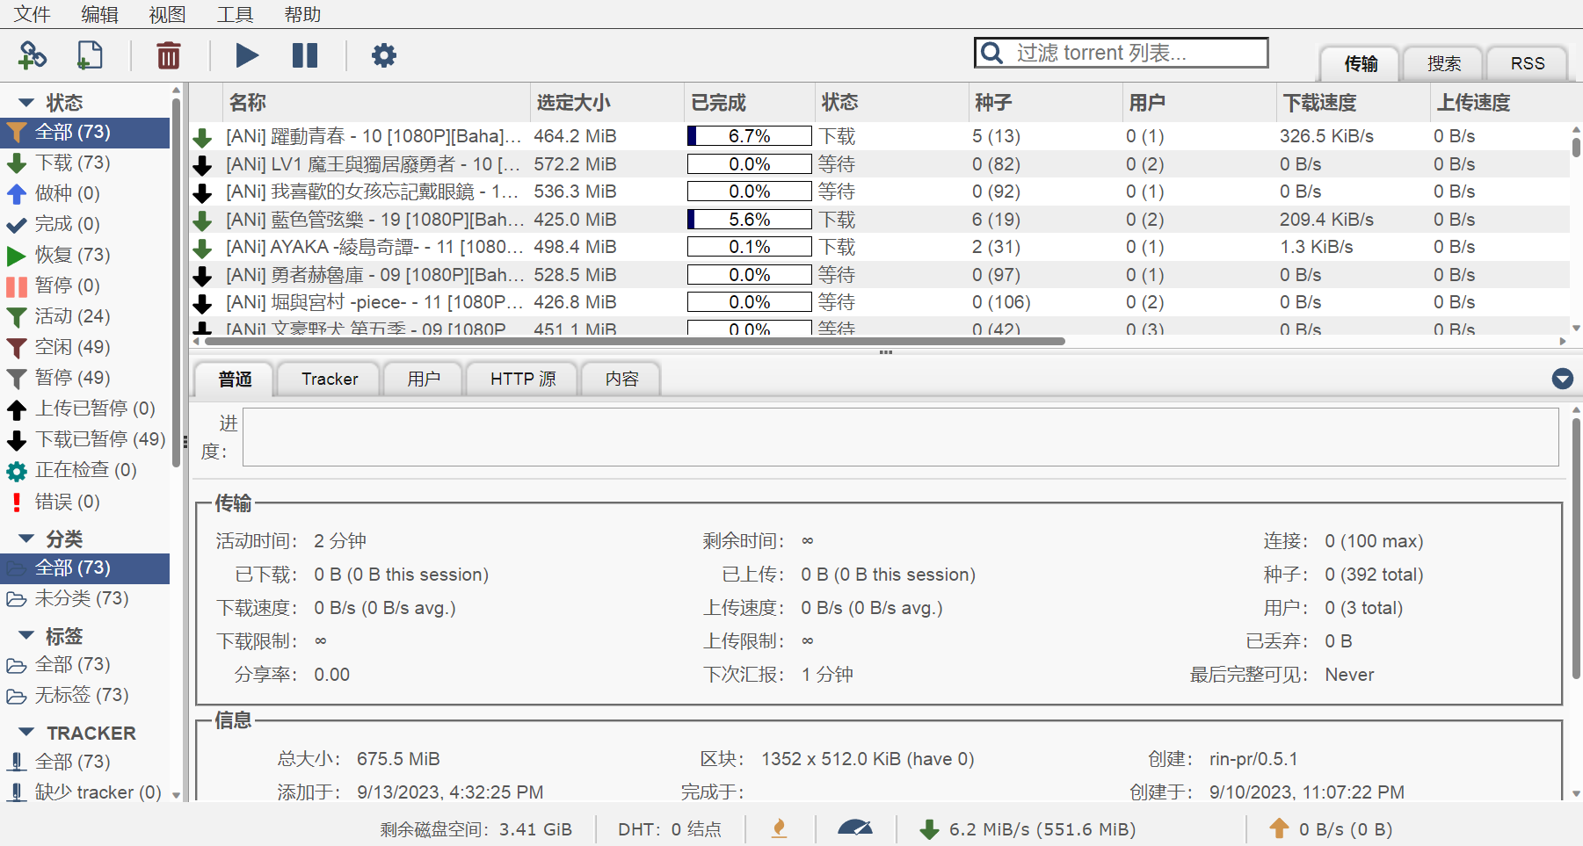Click the add torrent link icon
This screenshot has width=1583, height=846.
(33, 55)
